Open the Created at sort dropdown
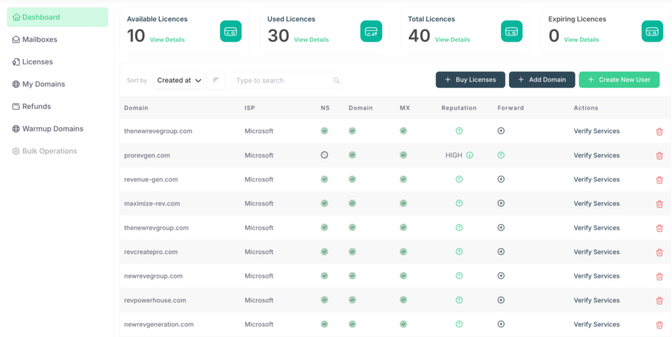Image resolution: width=672 pixels, height=337 pixels. (179, 80)
